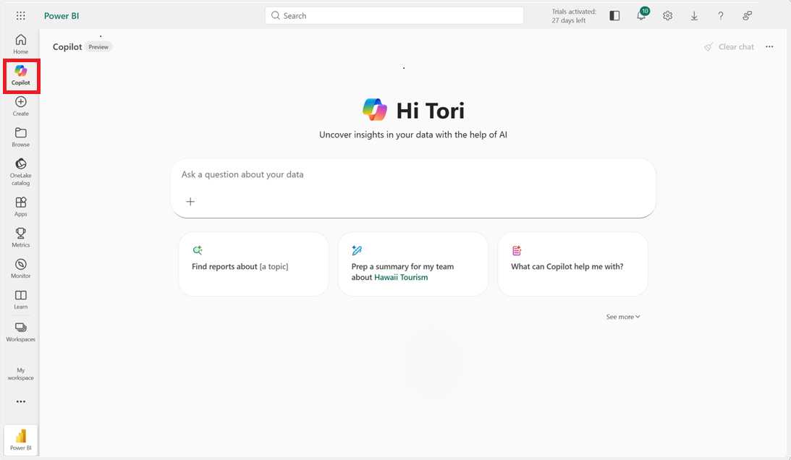Reveal more sidebar items via ellipsis
Image resolution: width=791 pixels, height=460 pixels.
coord(20,401)
